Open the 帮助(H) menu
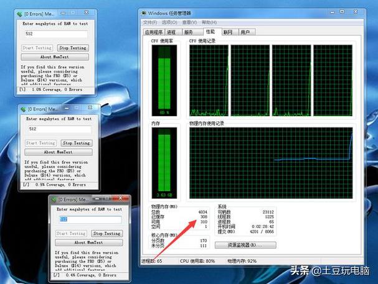The width and height of the screenshot is (378, 284). coord(209,22)
